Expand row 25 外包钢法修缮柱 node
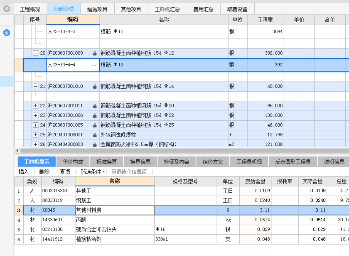349x256 pixels. click(x=35, y=135)
